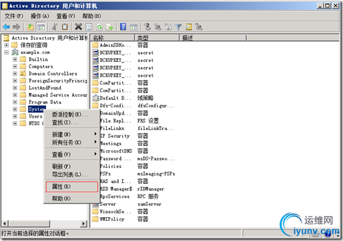Go up one level using folder arrow icon
This screenshot has height=241, width=343.
point(30,27)
